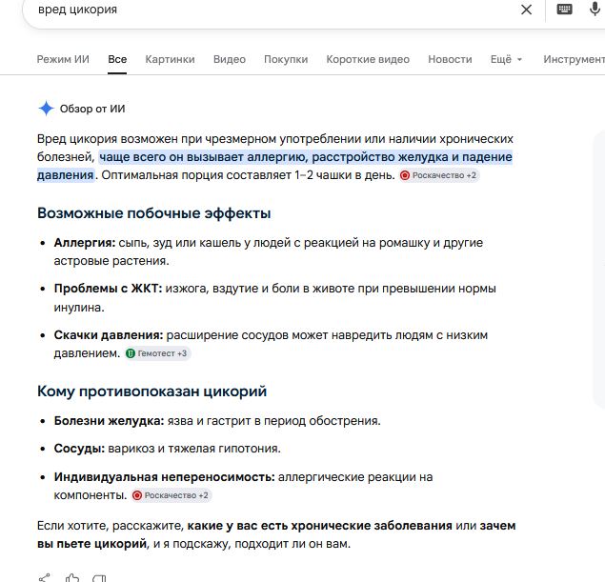The image size is (605, 582).
Task: Open the Гемотест +3 source chip
Action: [157, 353]
